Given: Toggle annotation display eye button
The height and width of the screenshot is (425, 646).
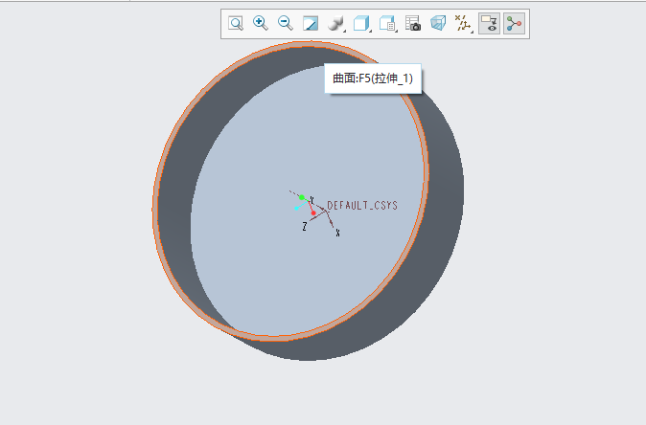Looking at the screenshot, I should click(490, 23).
